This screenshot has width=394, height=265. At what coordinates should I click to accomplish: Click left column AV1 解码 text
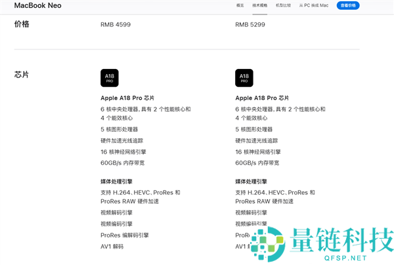tap(112, 247)
